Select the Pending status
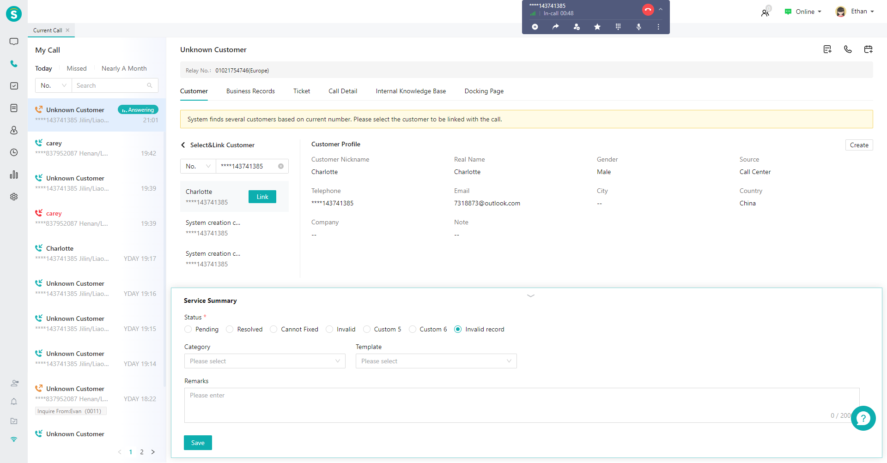 (188, 329)
